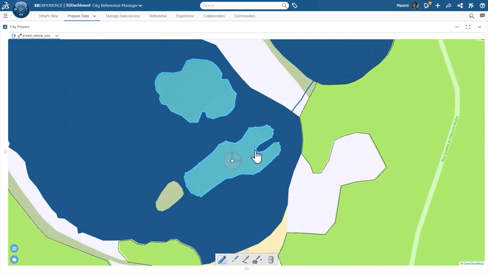This screenshot has height=274, width=488.
Task: Click the City Prepare widget icon
Action: (5, 27)
